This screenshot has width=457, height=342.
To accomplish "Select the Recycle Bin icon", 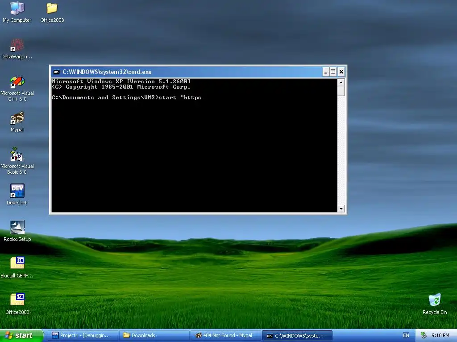I will [x=435, y=304].
